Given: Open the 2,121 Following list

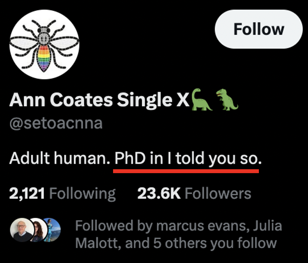Looking at the screenshot, I should (x=62, y=193).
